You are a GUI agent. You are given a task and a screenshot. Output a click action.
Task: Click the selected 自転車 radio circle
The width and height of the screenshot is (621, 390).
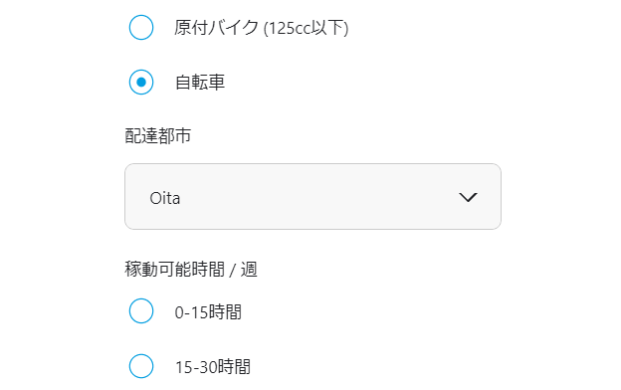point(141,82)
